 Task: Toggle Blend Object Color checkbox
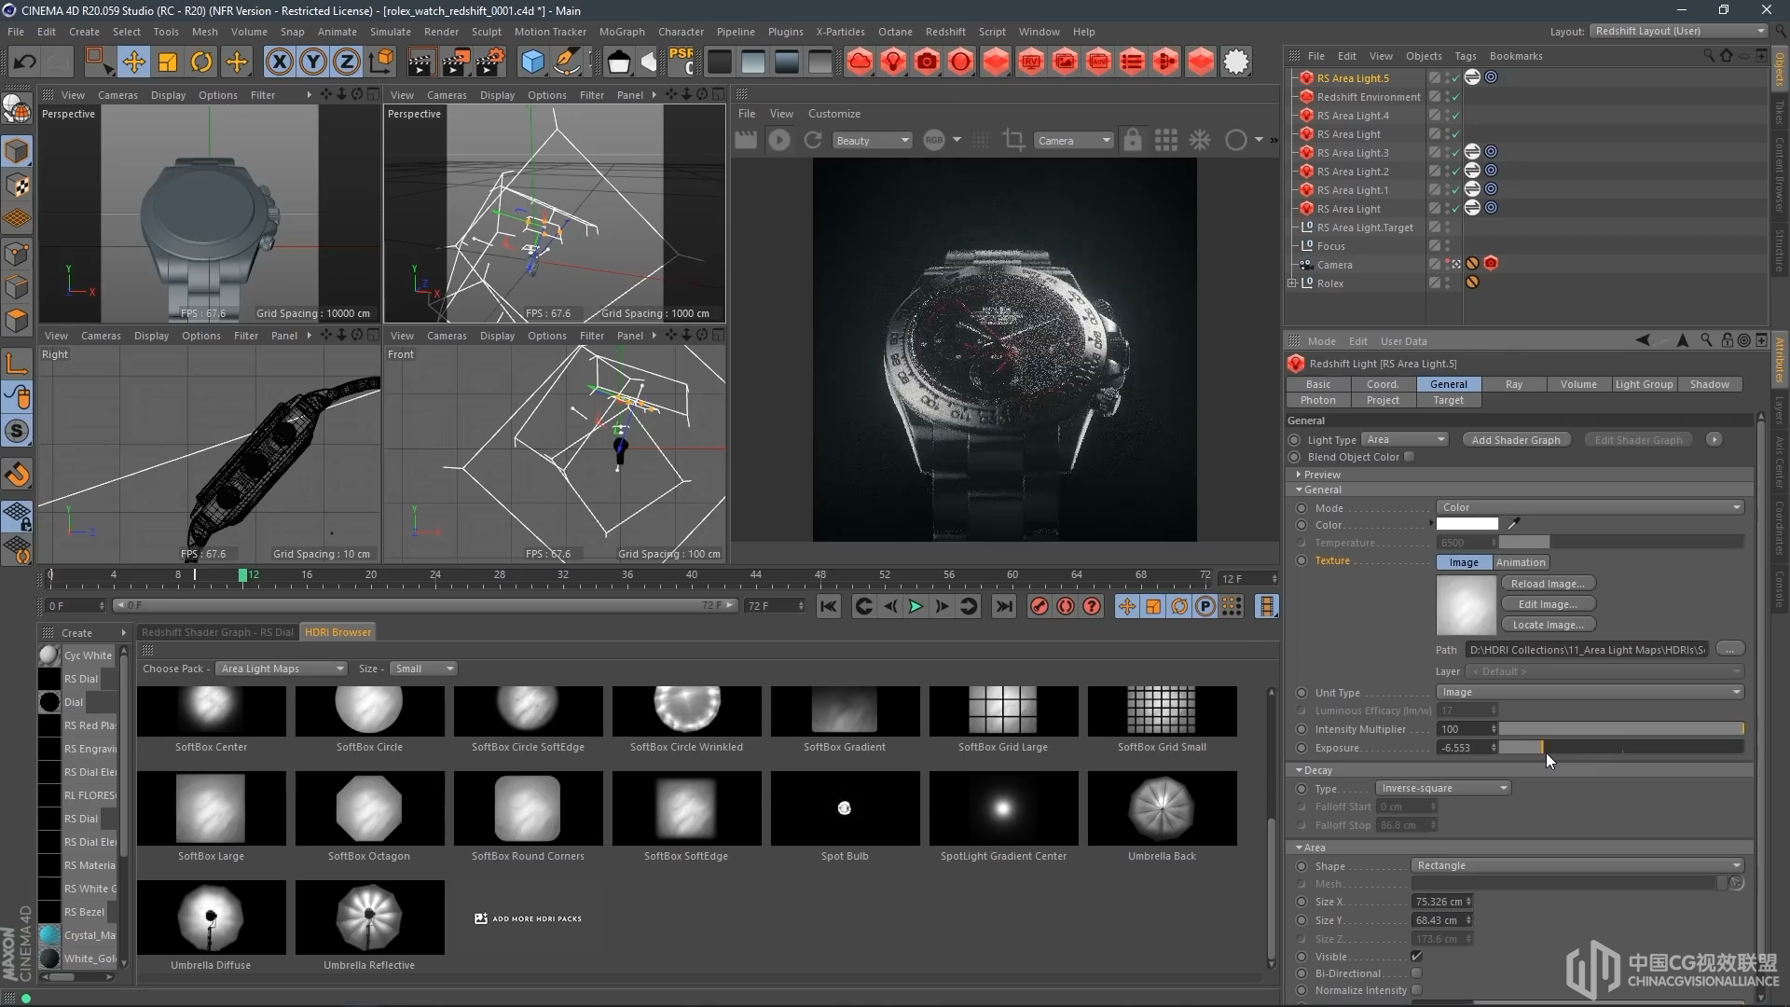point(1409,457)
